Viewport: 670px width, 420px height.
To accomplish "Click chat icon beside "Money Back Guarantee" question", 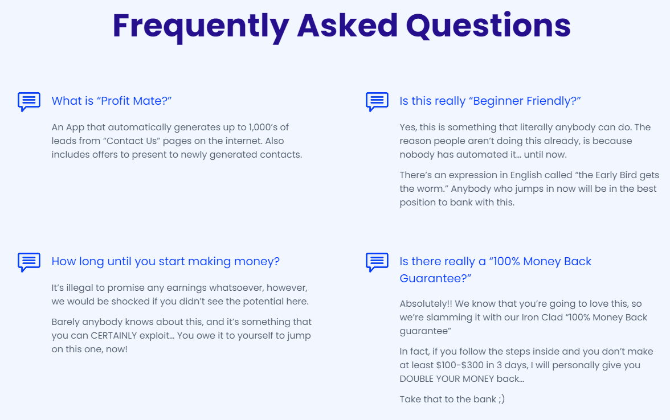I will point(377,262).
